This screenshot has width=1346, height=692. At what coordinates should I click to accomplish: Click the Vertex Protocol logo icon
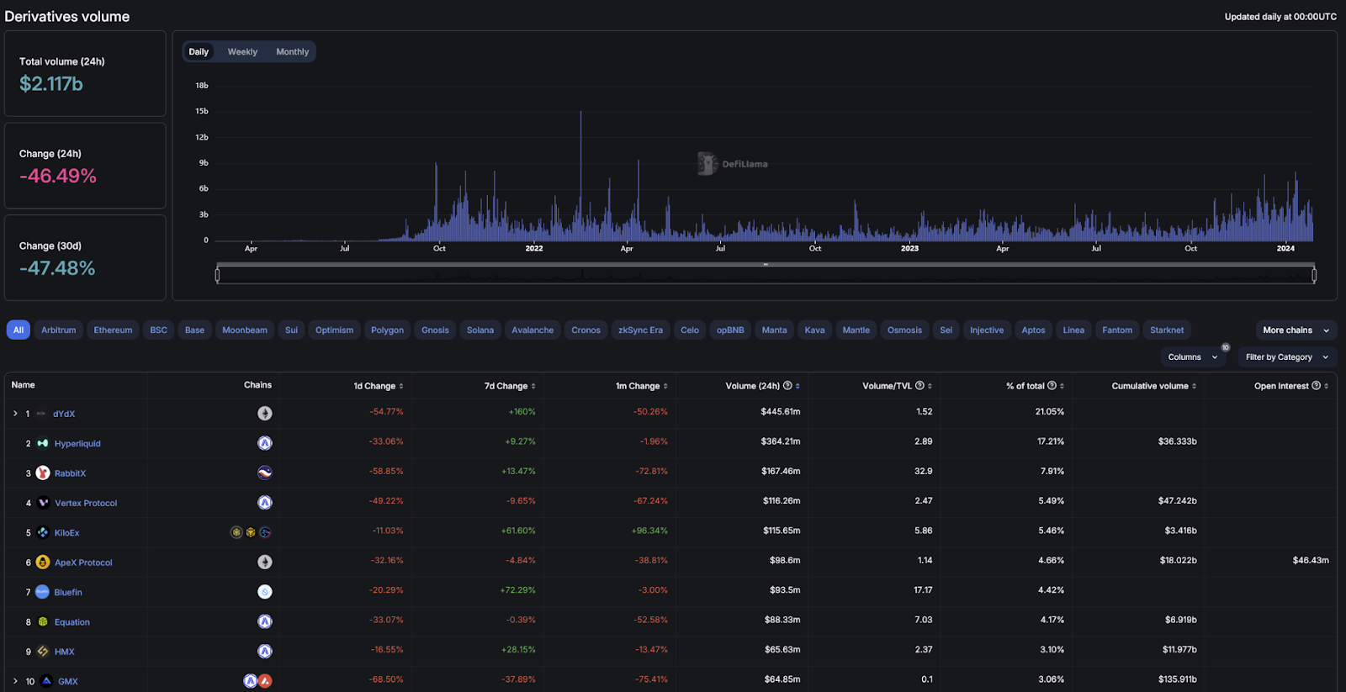(x=43, y=503)
